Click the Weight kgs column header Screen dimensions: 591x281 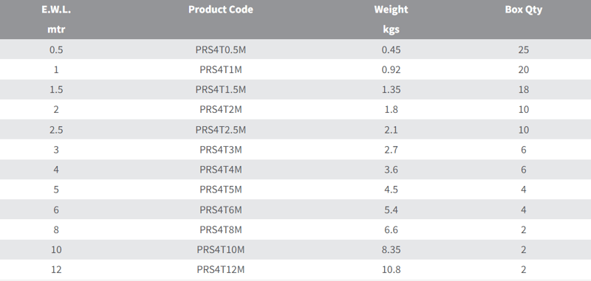[391, 19]
